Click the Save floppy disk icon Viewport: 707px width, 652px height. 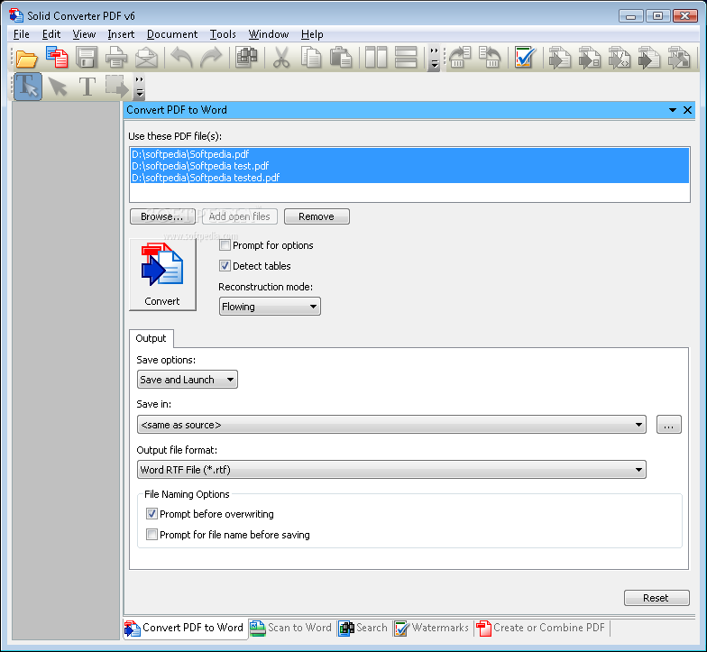[x=87, y=58]
